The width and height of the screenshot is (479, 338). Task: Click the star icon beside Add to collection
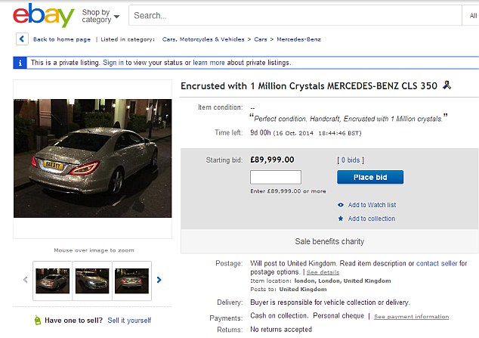pyautogui.click(x=341, y=219)
